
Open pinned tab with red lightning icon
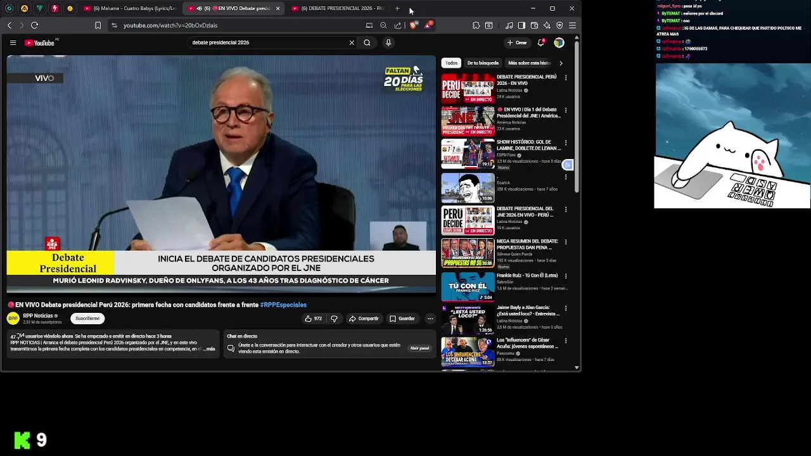[54, 8]
